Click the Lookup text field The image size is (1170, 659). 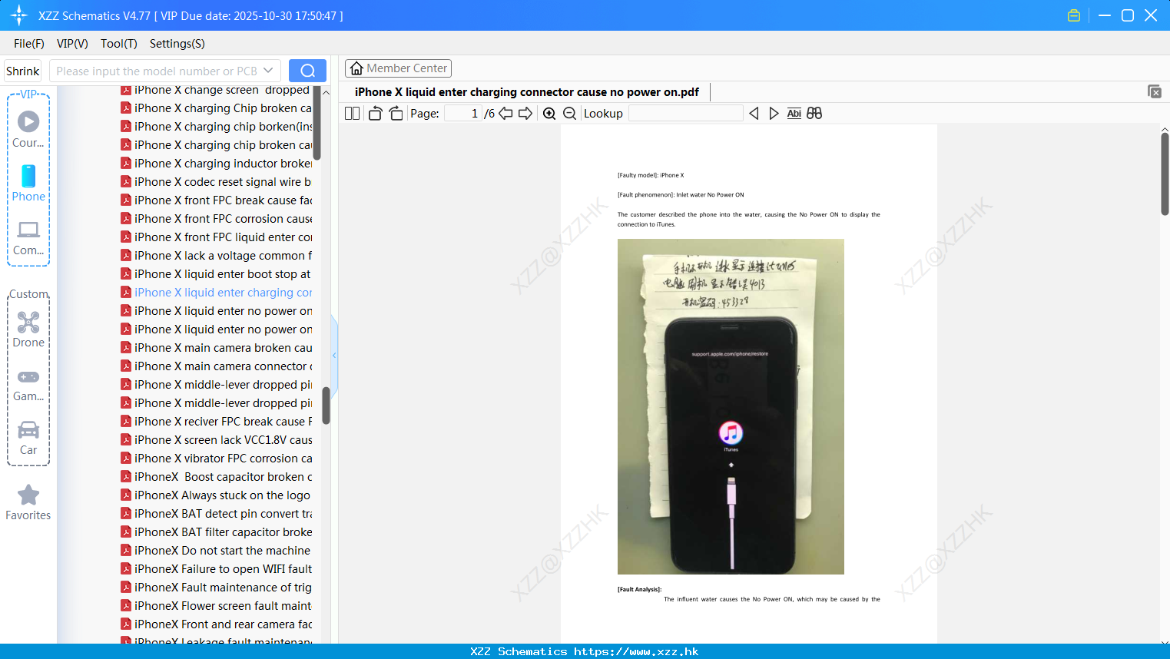pos(686,114)
